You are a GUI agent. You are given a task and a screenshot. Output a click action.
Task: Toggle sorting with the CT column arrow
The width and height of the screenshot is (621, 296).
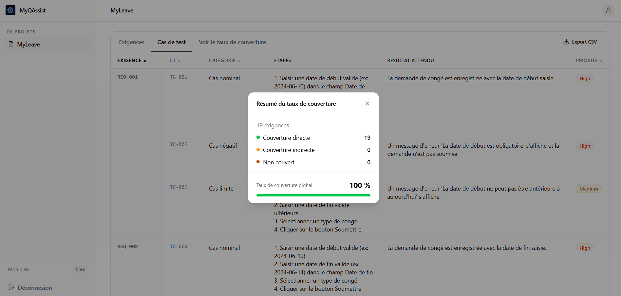click(180, 60)
